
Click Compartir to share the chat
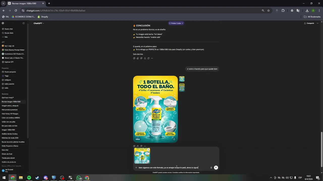click(309, 23)
